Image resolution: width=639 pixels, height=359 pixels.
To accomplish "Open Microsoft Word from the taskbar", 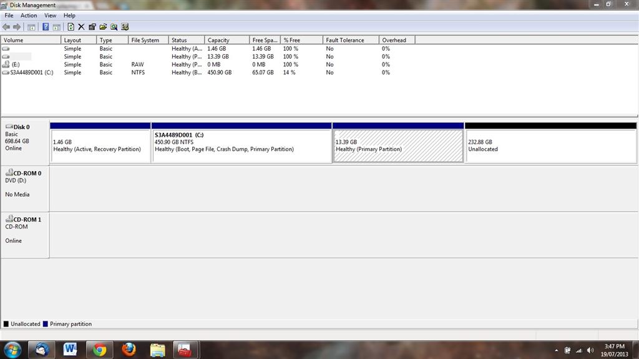I will coord(70,350).
